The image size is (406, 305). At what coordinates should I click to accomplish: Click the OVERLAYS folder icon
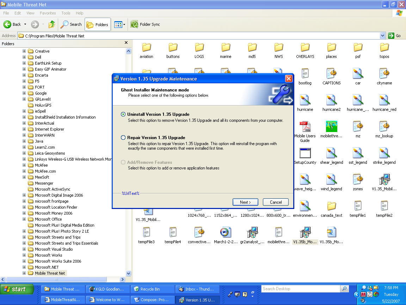305,47
